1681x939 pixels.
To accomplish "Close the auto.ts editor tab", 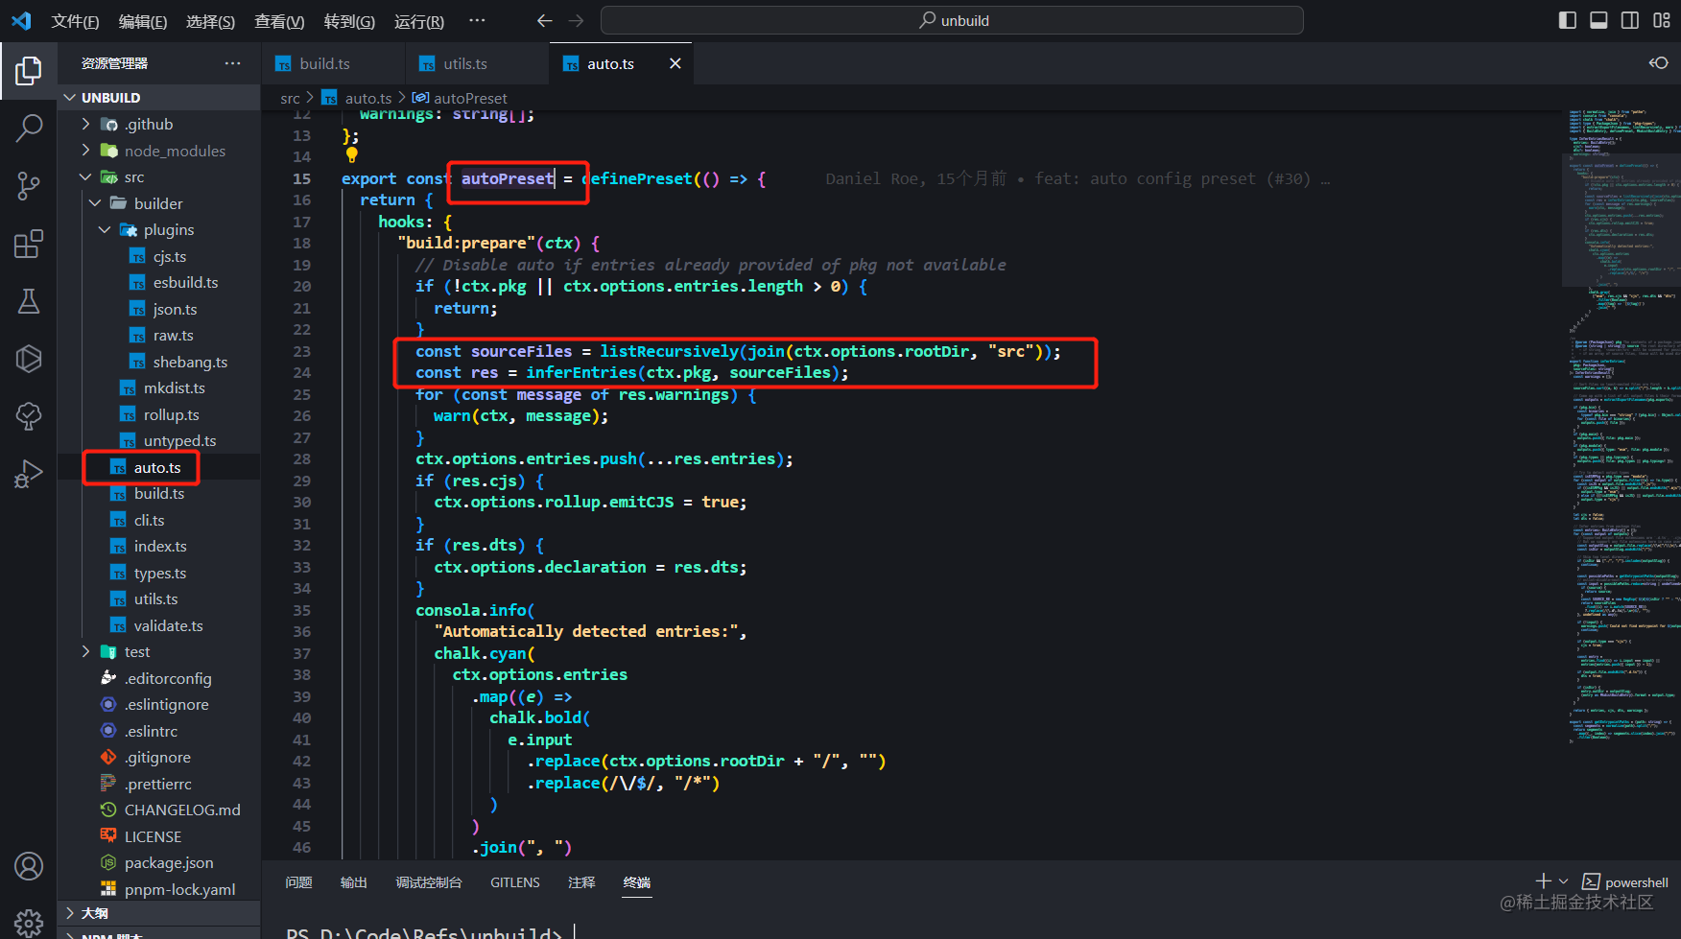I will click(675, 63).
